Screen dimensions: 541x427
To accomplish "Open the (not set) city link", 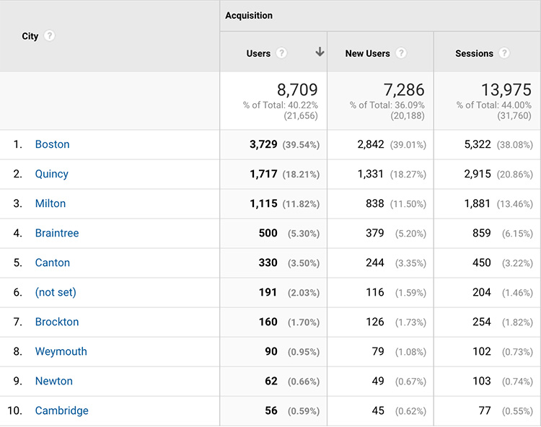I will click(56, 293).
